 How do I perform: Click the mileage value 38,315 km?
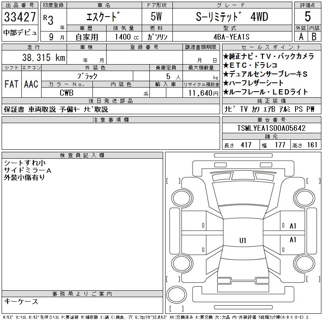point(44,57)
